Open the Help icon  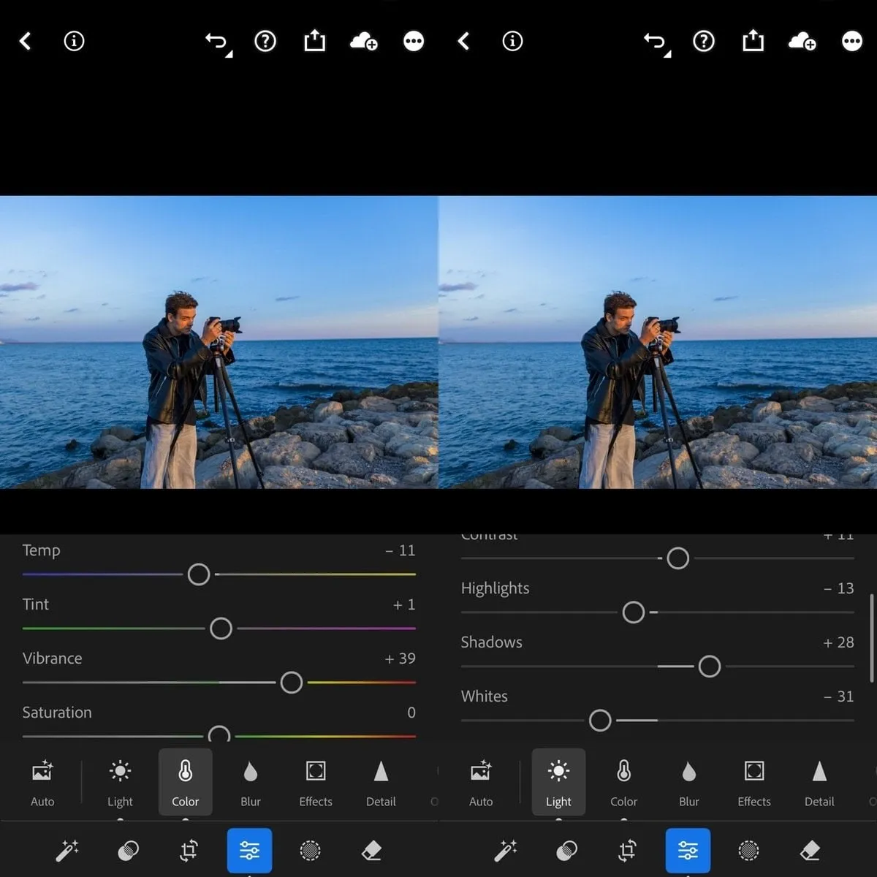pyautogui.click(x=265, y=41)
